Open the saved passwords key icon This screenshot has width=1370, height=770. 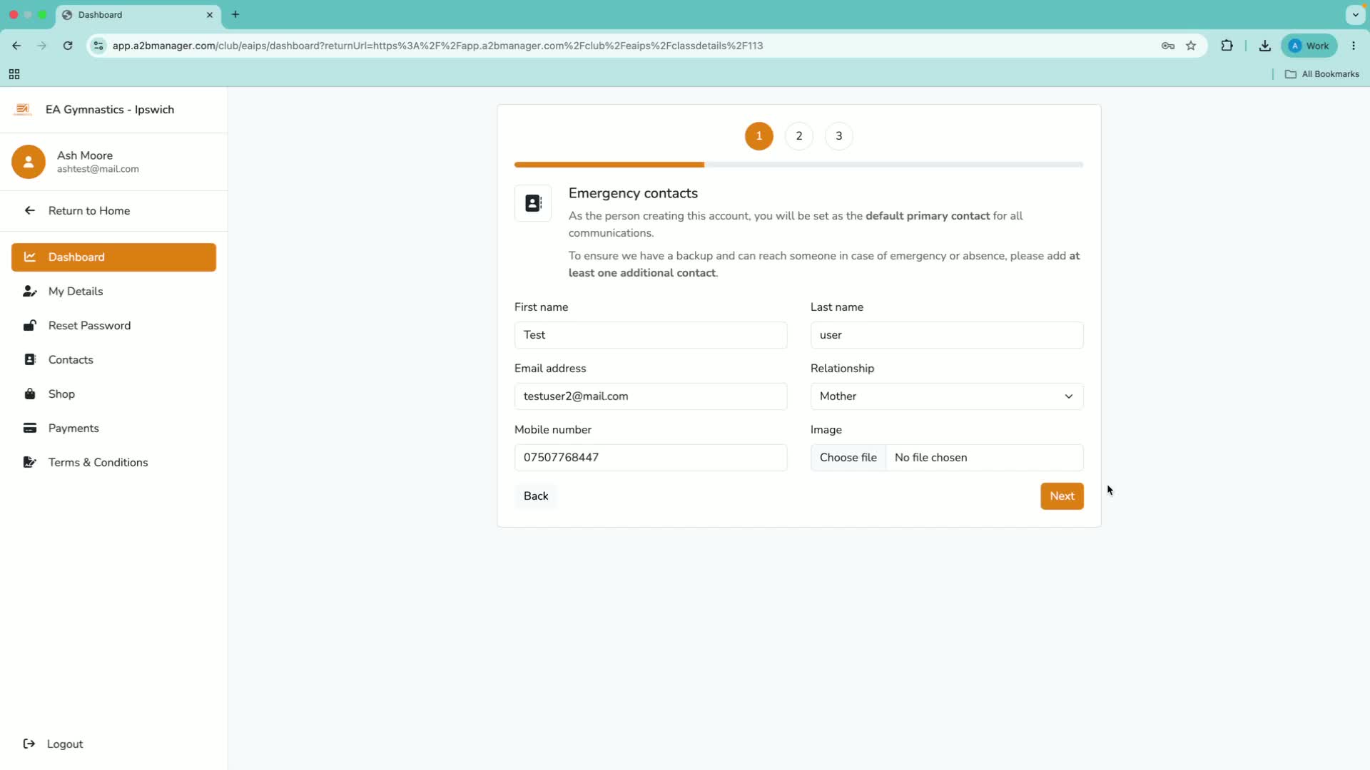point(1168,46)
